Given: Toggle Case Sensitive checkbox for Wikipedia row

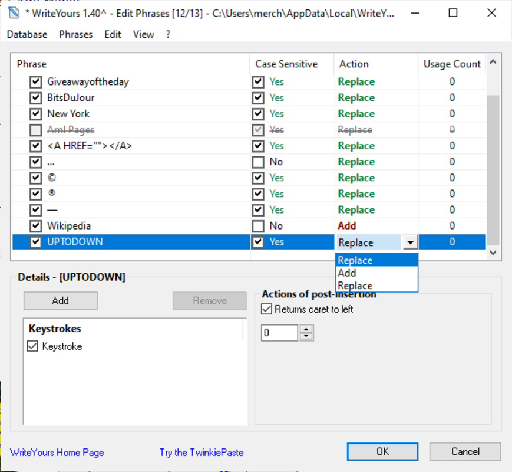Looking at the screenshot, I should pyautogui.click(x=258, y=226).
